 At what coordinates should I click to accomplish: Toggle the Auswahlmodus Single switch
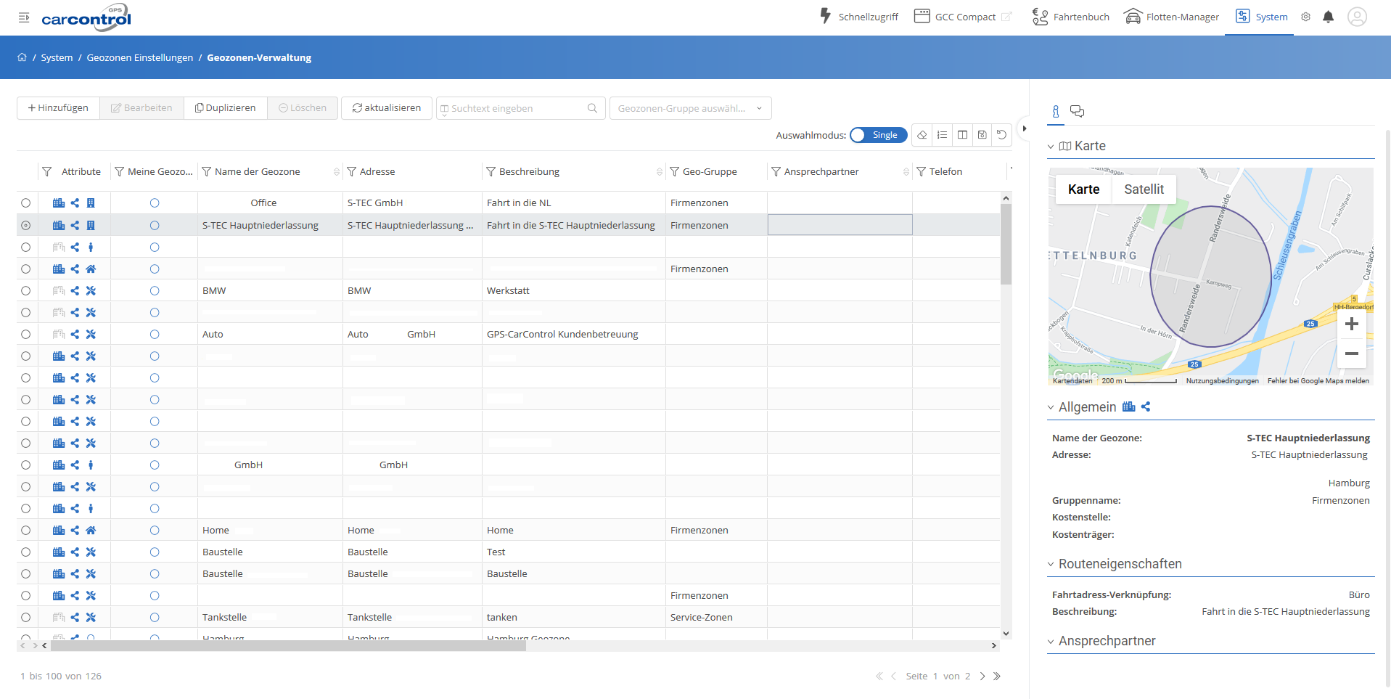click(878, 135)
